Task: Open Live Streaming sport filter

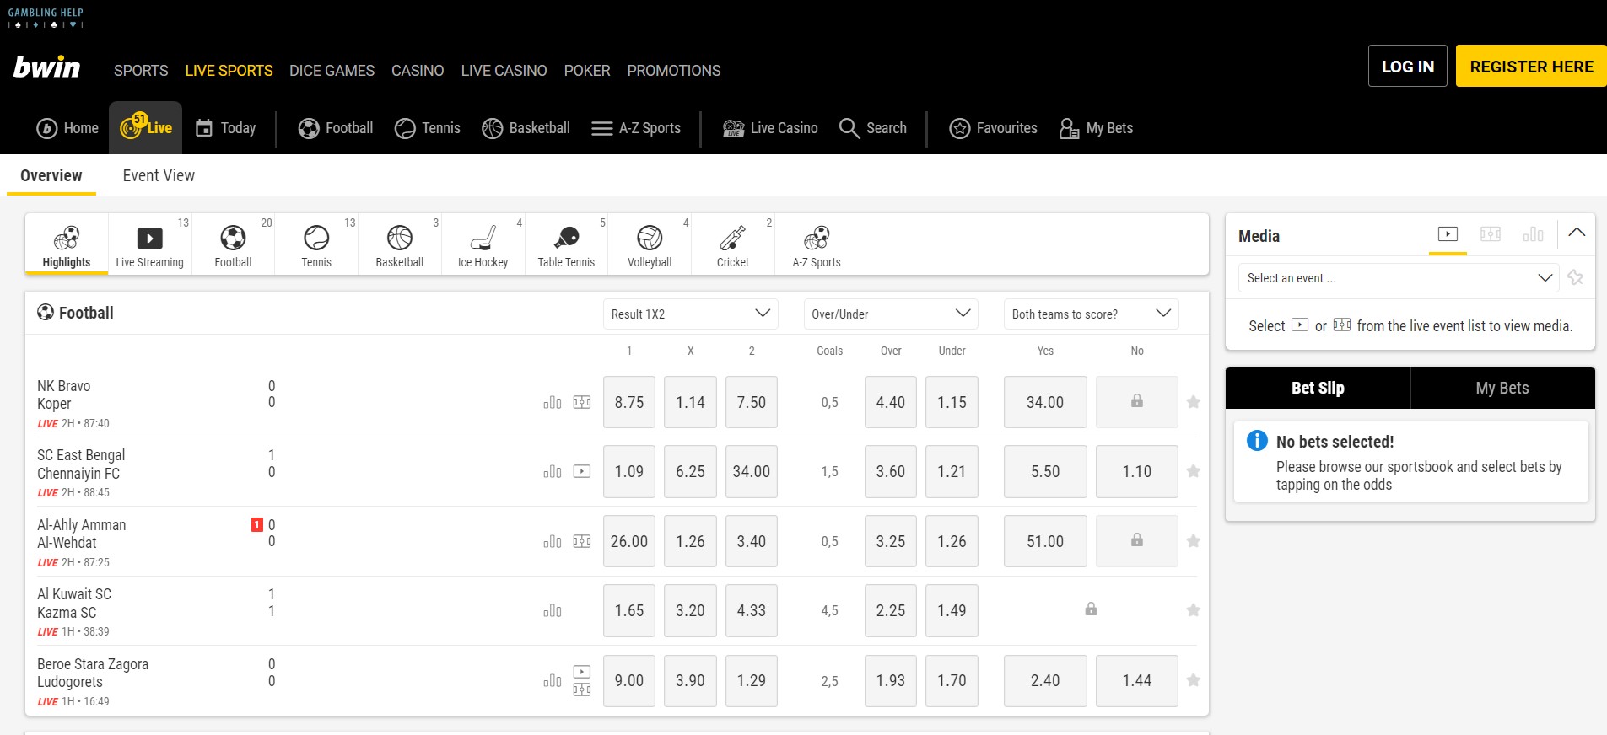Action: tap(149, 245)
